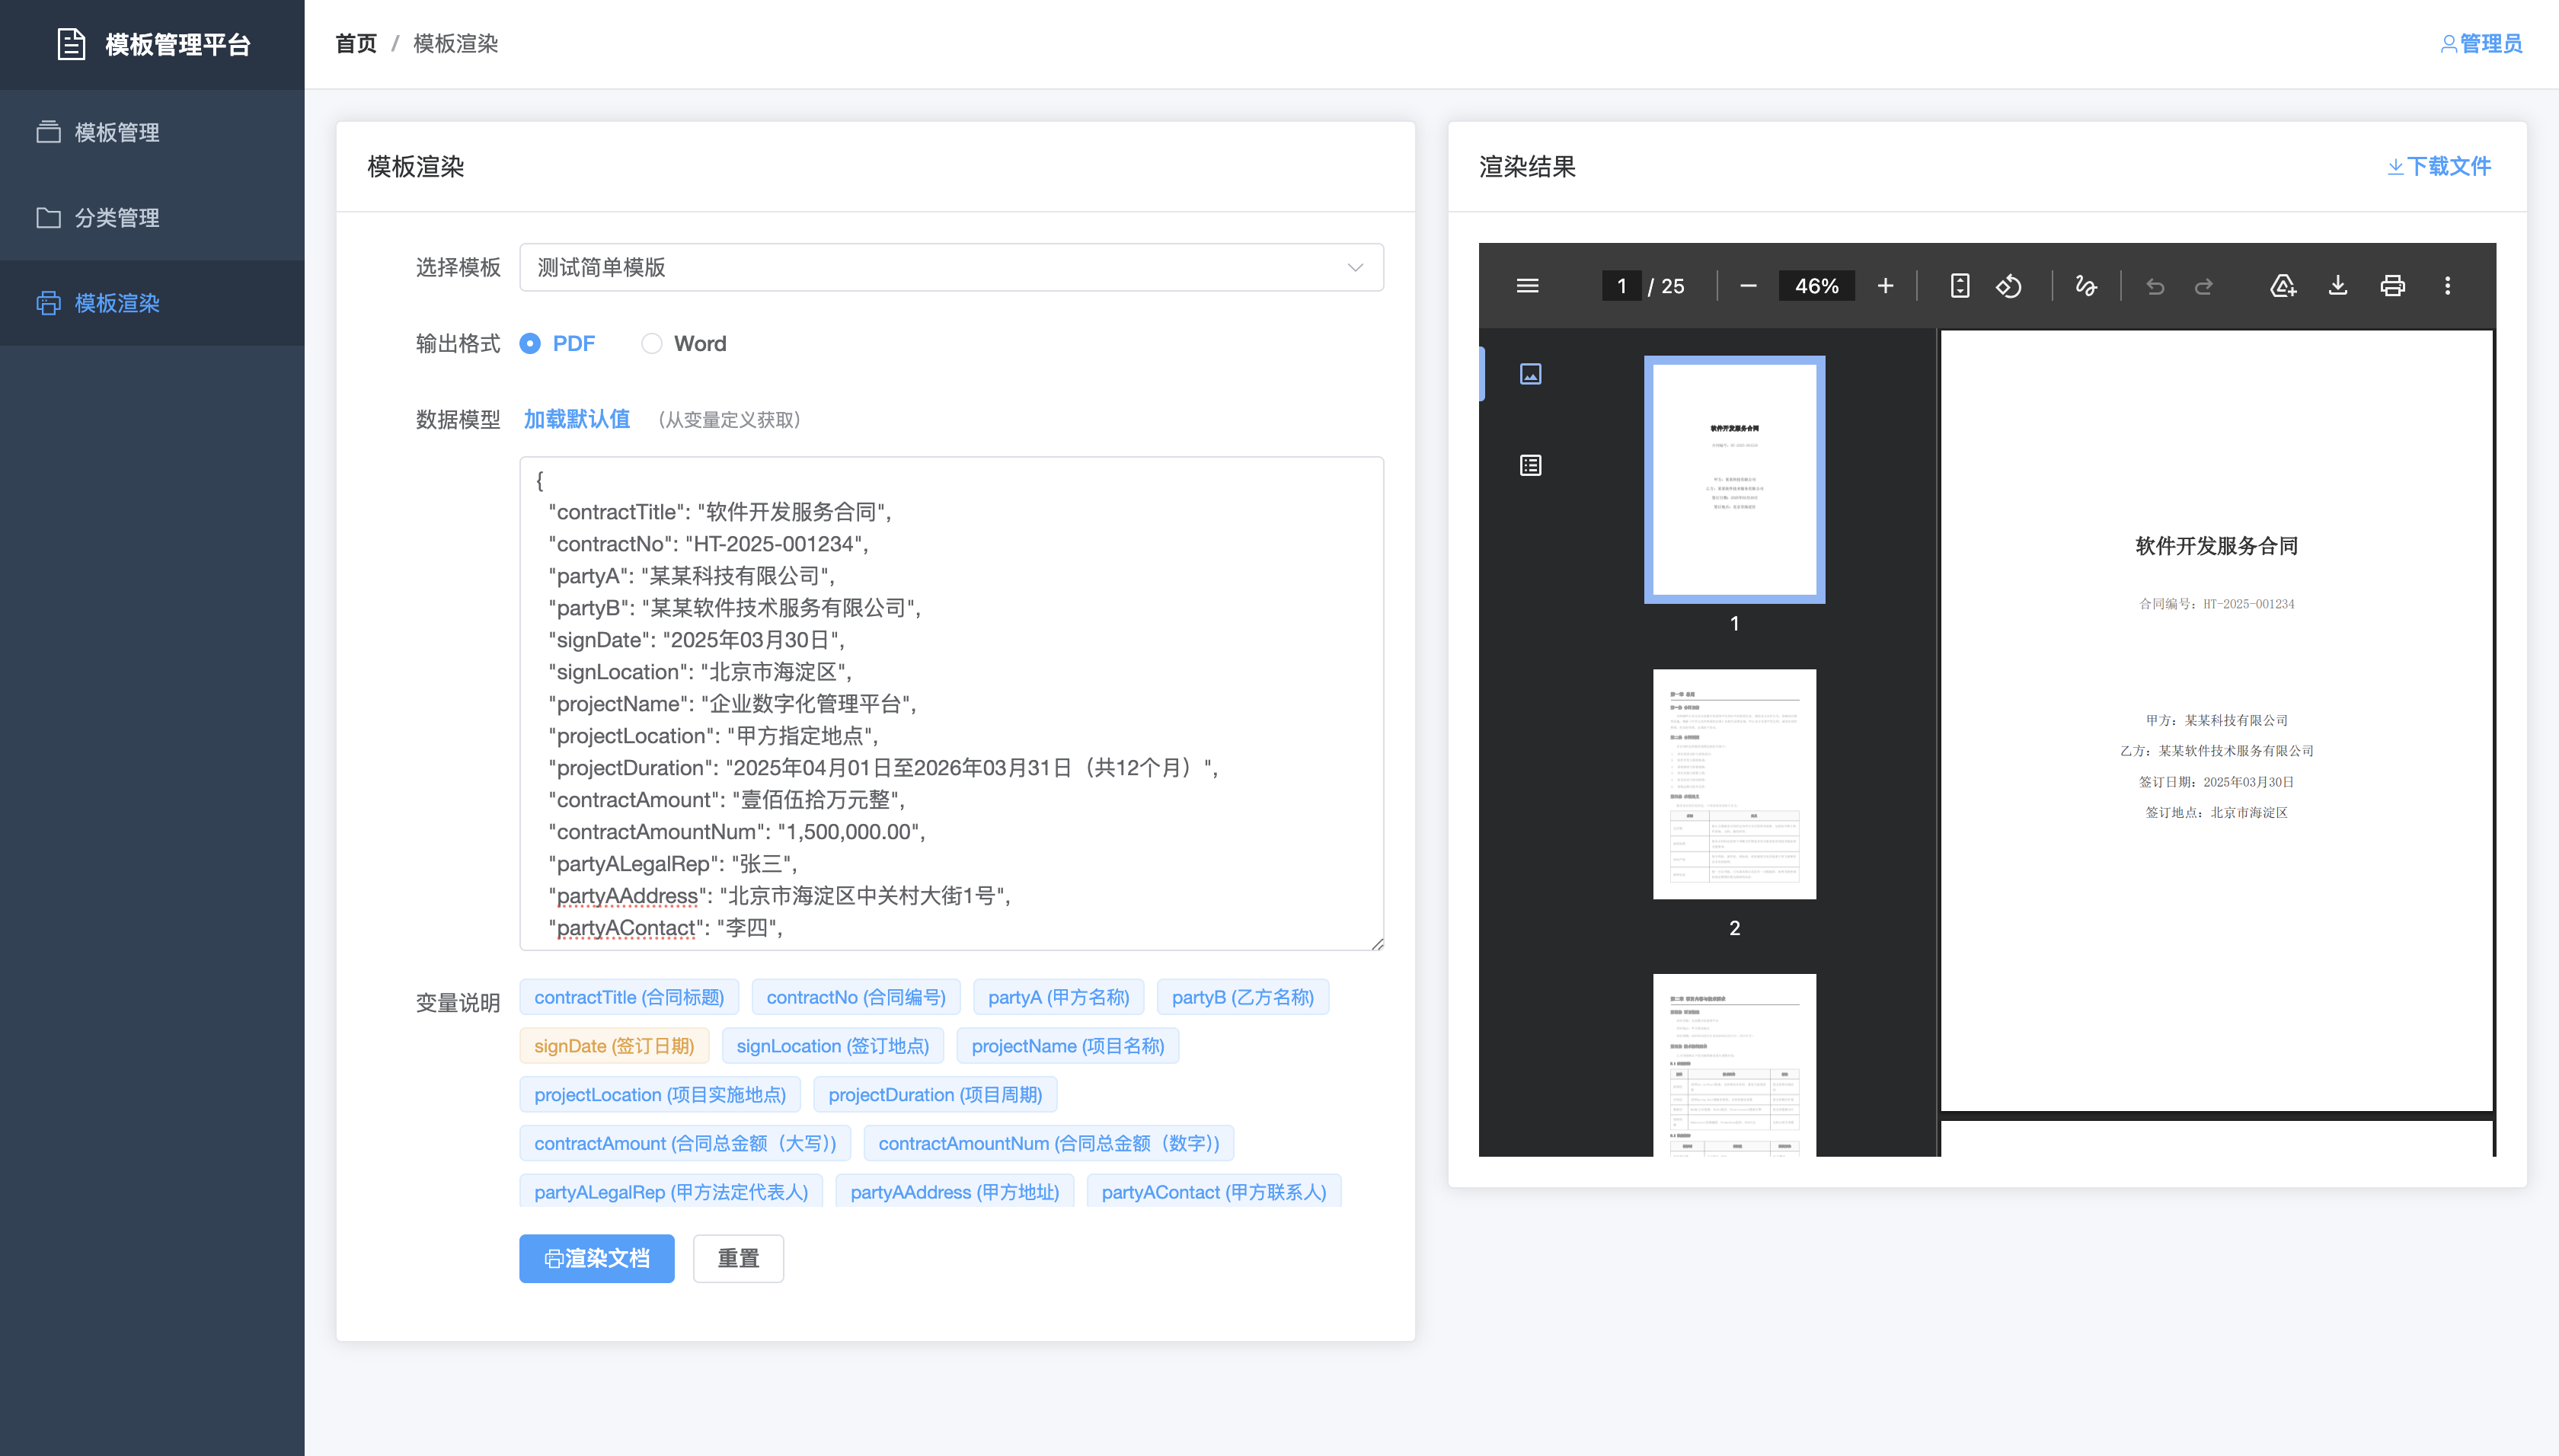Open the 选择模板 template dropdown
The height and width of the screenshot is (1456, 2559).
(950, 267)
